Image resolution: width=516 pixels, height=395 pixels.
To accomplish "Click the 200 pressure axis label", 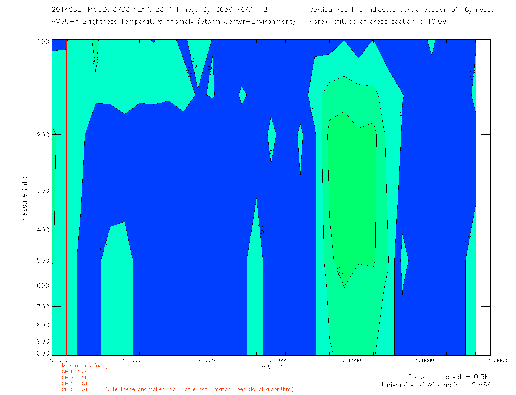I will point(43,135).
